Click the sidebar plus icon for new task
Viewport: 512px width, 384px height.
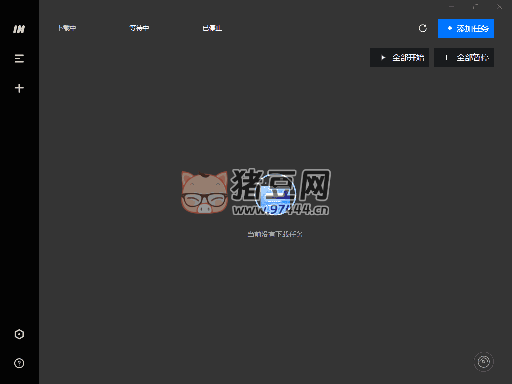click(x=19, y=88)
